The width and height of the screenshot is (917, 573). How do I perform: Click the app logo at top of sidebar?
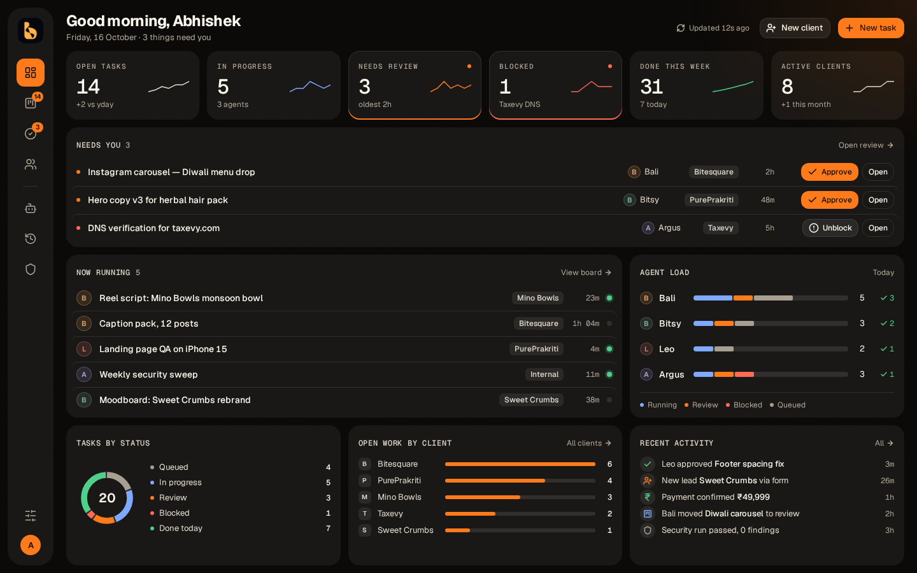click(31, 31)
